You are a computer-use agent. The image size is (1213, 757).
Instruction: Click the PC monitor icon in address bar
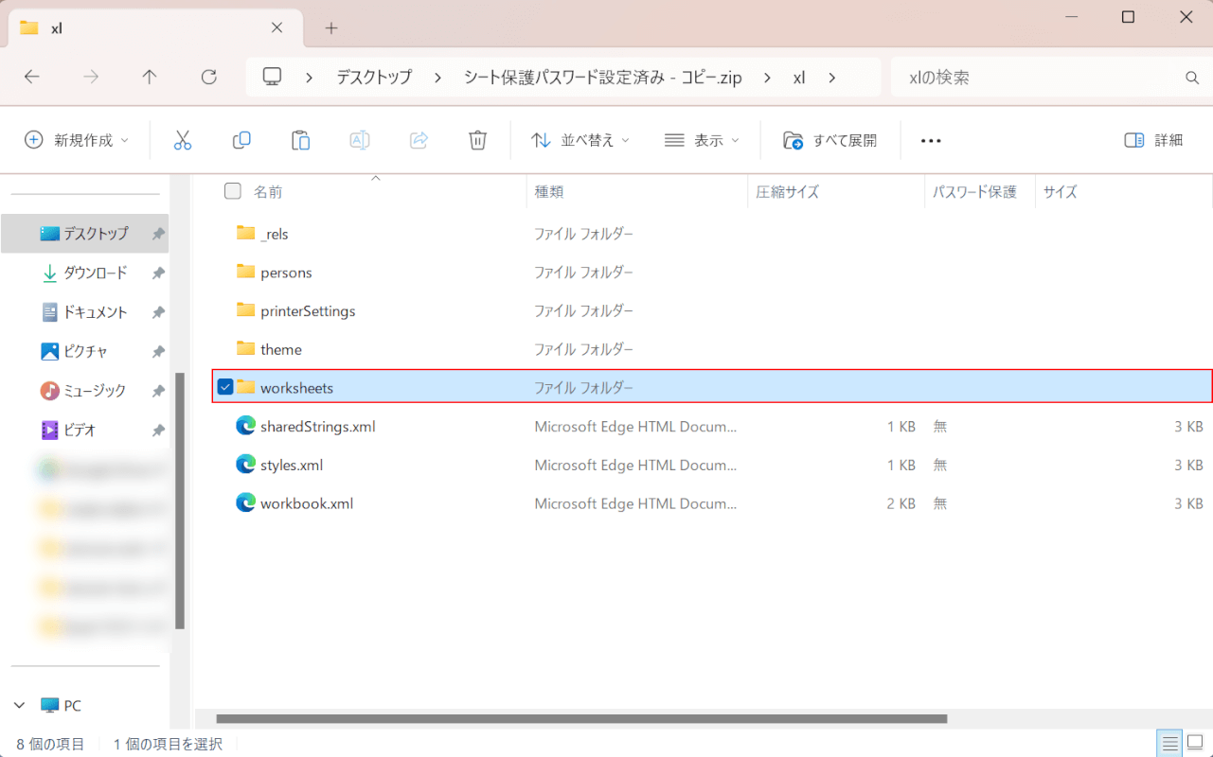tap(273, 78)
